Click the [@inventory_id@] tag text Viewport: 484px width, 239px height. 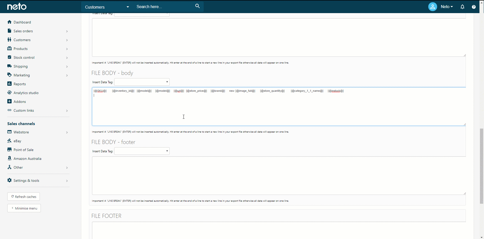(x=123, y=91)
